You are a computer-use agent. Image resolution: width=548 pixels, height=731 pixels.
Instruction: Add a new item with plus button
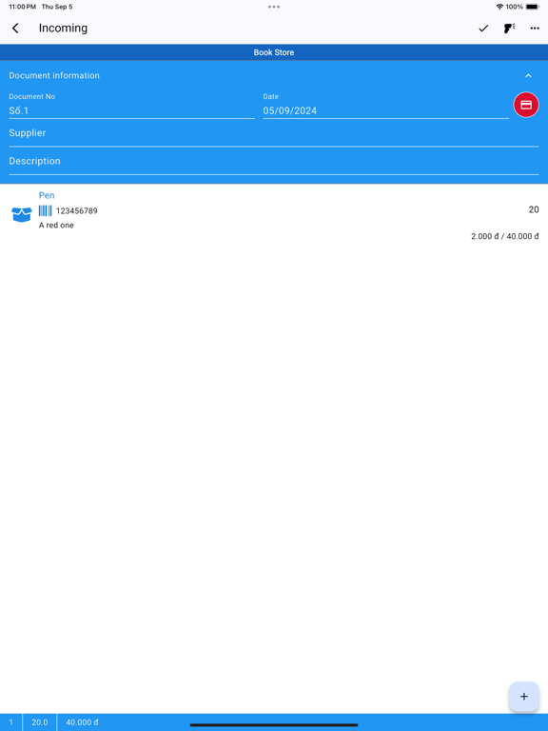[524, 697]
